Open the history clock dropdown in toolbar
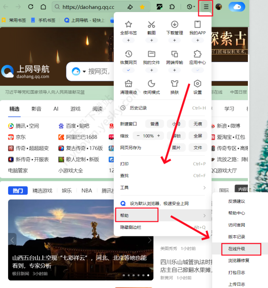 (190, 7)
